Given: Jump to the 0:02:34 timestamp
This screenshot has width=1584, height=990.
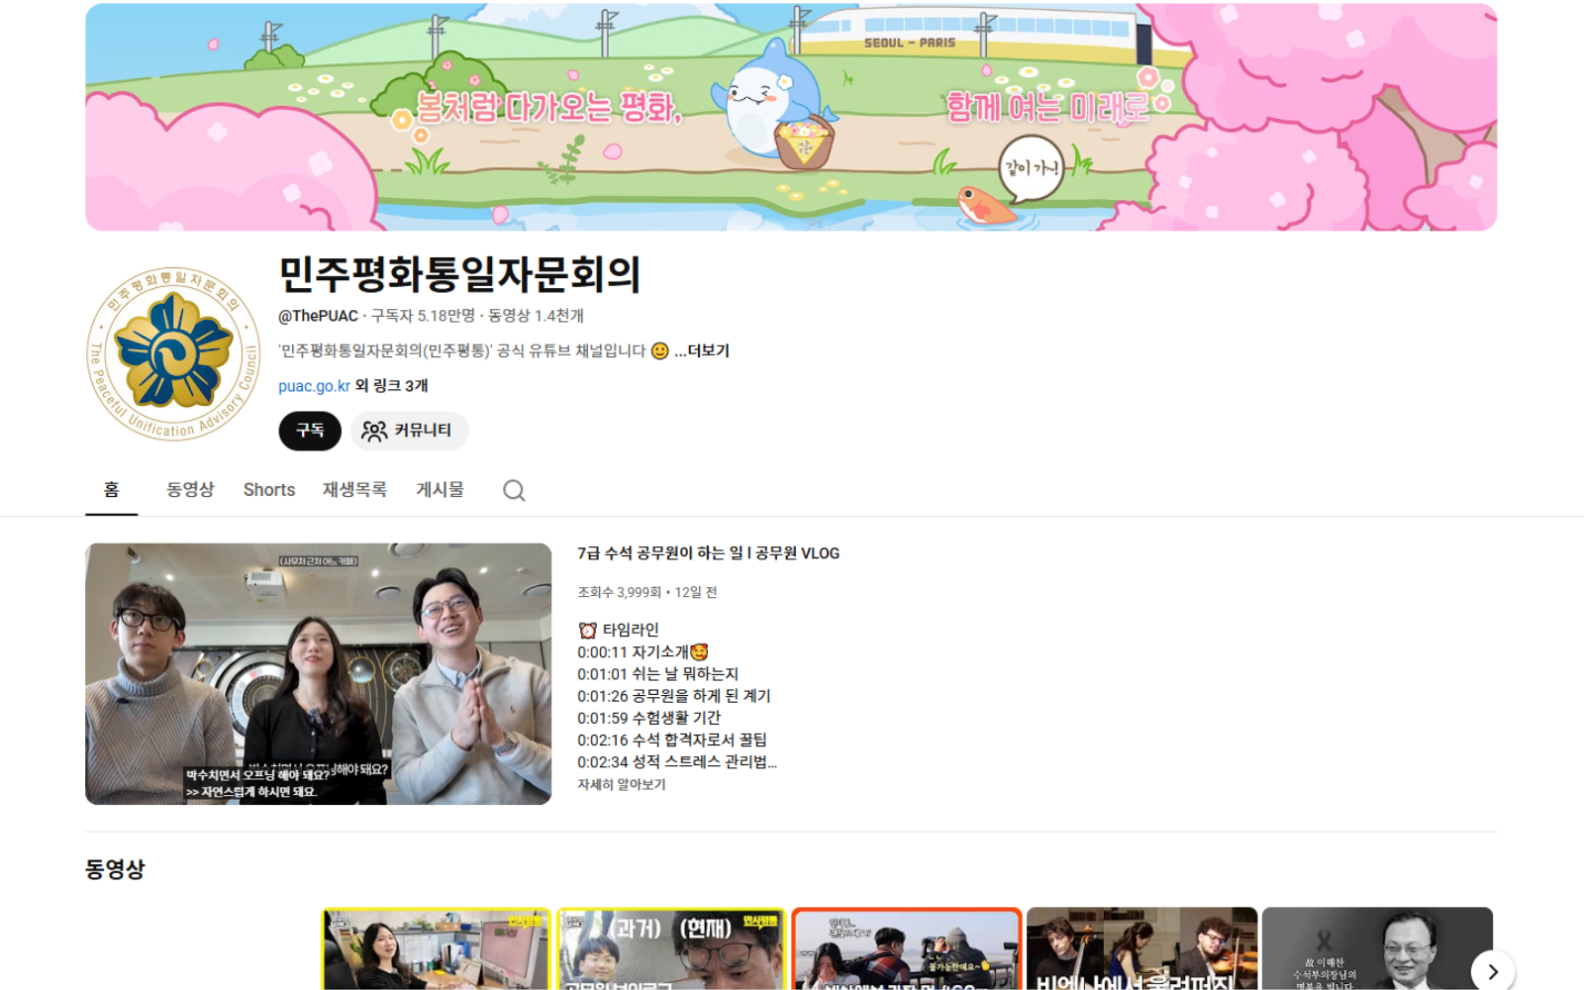Looking at the screenshot, I should (x=603, y=762).
